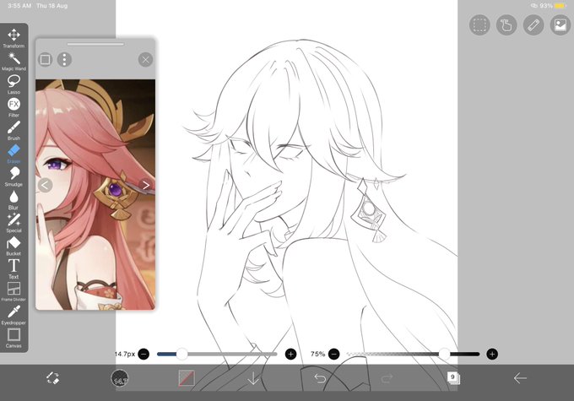Select the Lasso tool
Image resolution: width=574 pixels, height=401 pixels.
pos(14,84)
